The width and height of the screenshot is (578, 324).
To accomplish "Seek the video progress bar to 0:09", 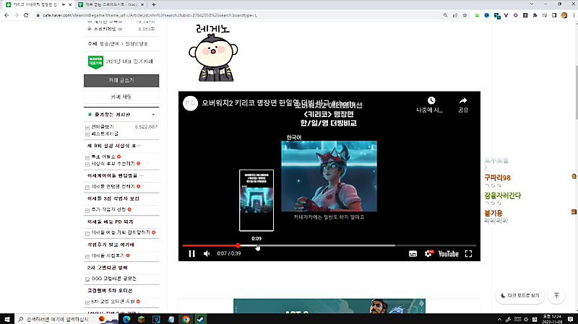I will (257, 245).
